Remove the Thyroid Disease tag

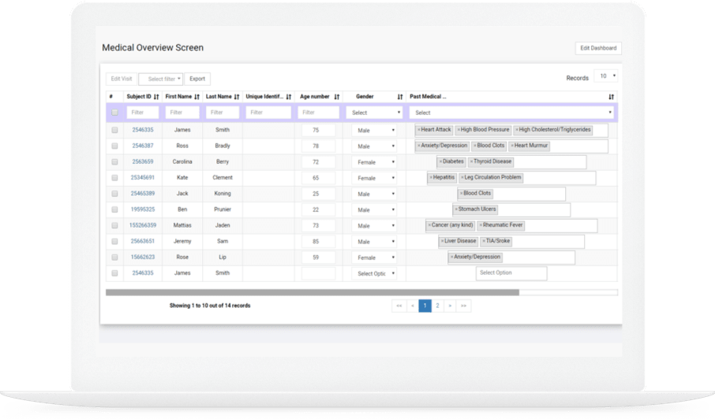pos(471,162)
